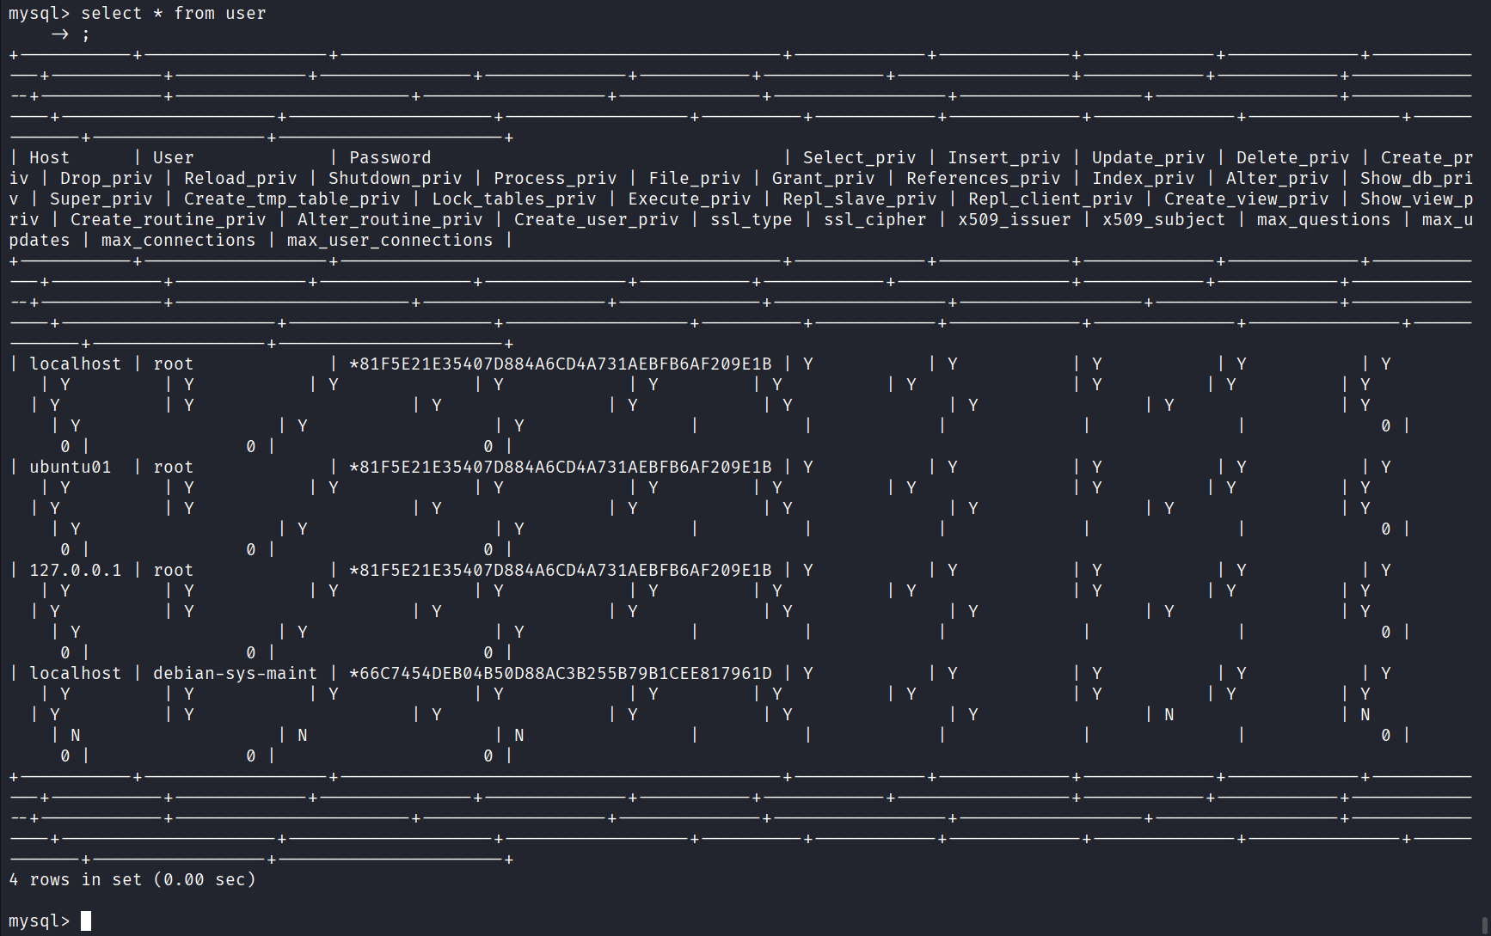Select the ssl_cipher column header
This screenshot has width=1491, height=936.
point(874,219)
